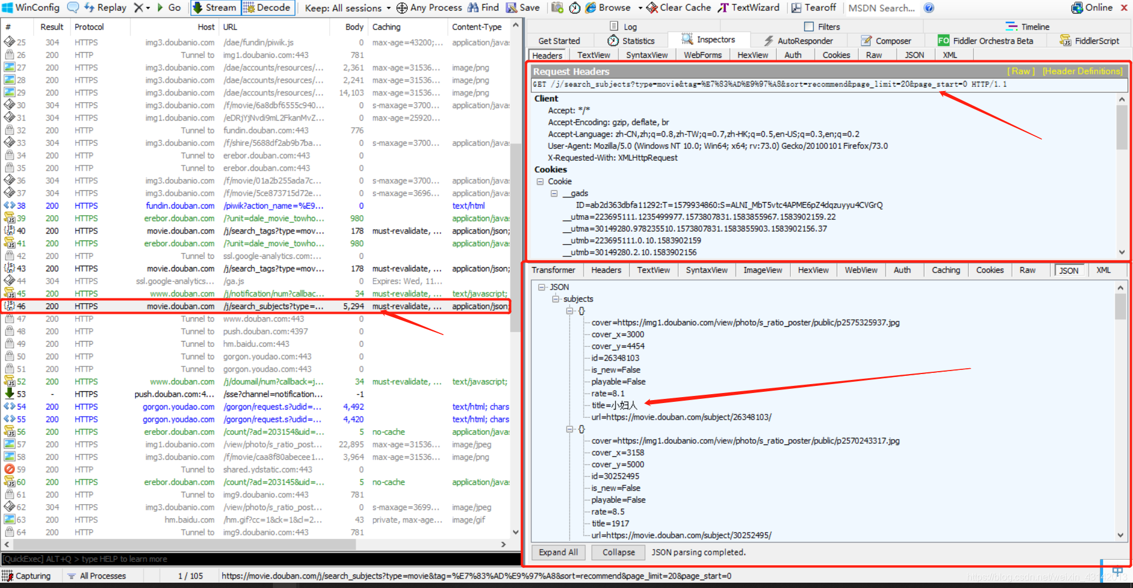Select the Inspectors tab
This screenshot has width=1133, height=588.
tap(708, 40)
